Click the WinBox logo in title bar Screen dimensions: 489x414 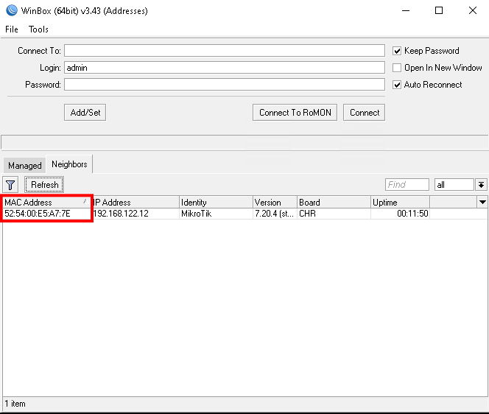[x=12, y=10]
